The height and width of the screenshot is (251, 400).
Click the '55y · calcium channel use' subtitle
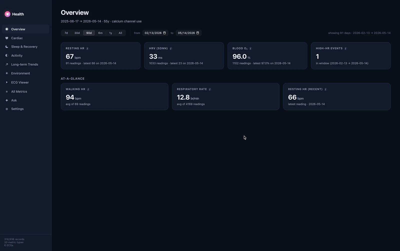click(x=122, y=21)
